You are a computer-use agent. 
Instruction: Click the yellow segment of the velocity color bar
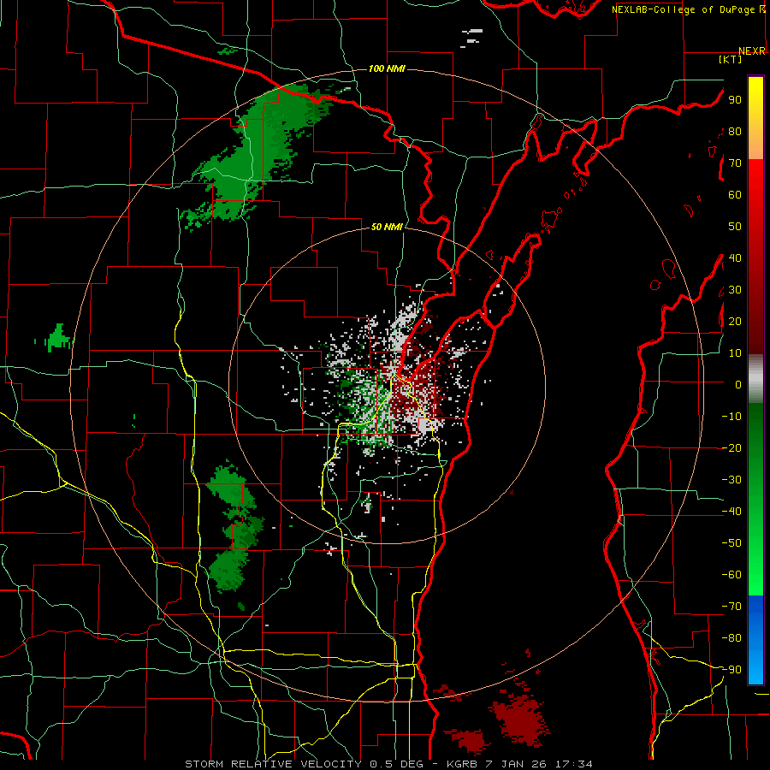tap(755, 118)
